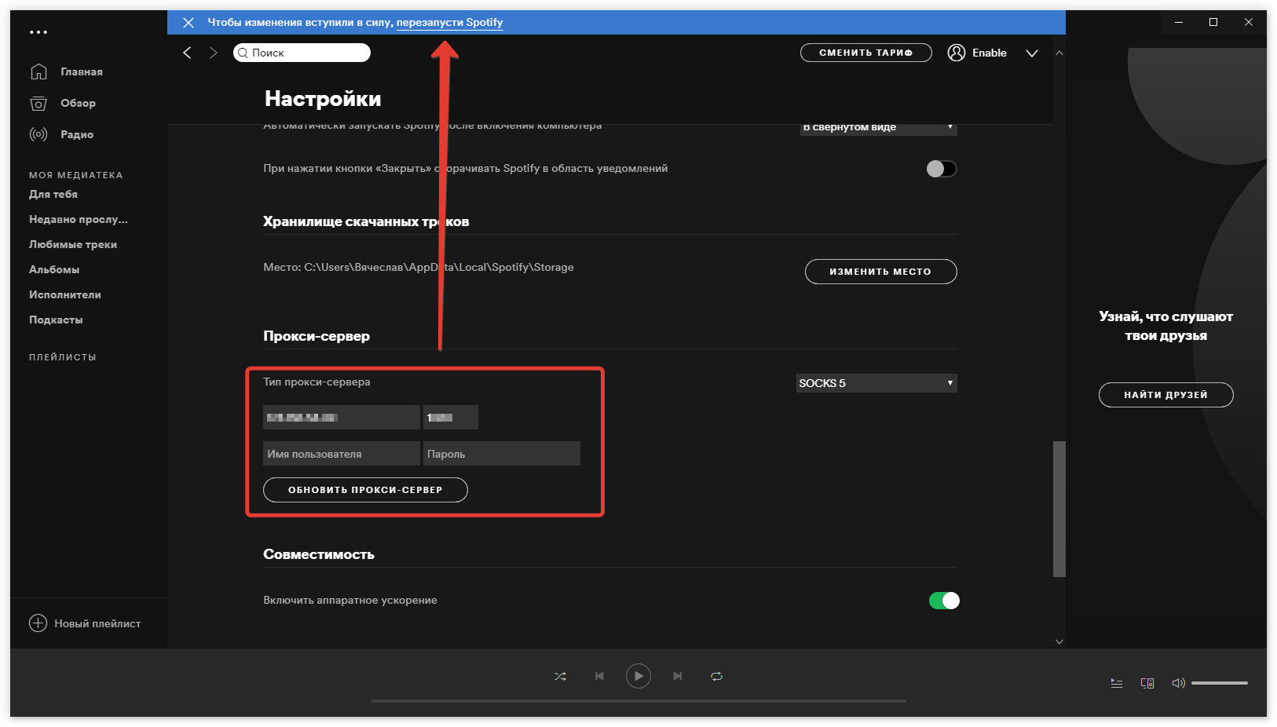Open the SOCKS 5 proxy type dropdown
Viewport: 1277px width, 727px height.
coord(876,383)
